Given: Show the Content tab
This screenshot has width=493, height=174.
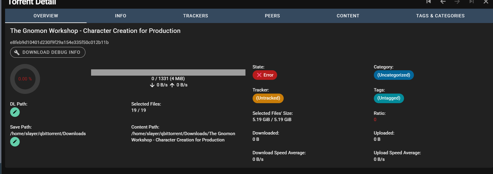Looking at the screenshot, I should (348, 16).
